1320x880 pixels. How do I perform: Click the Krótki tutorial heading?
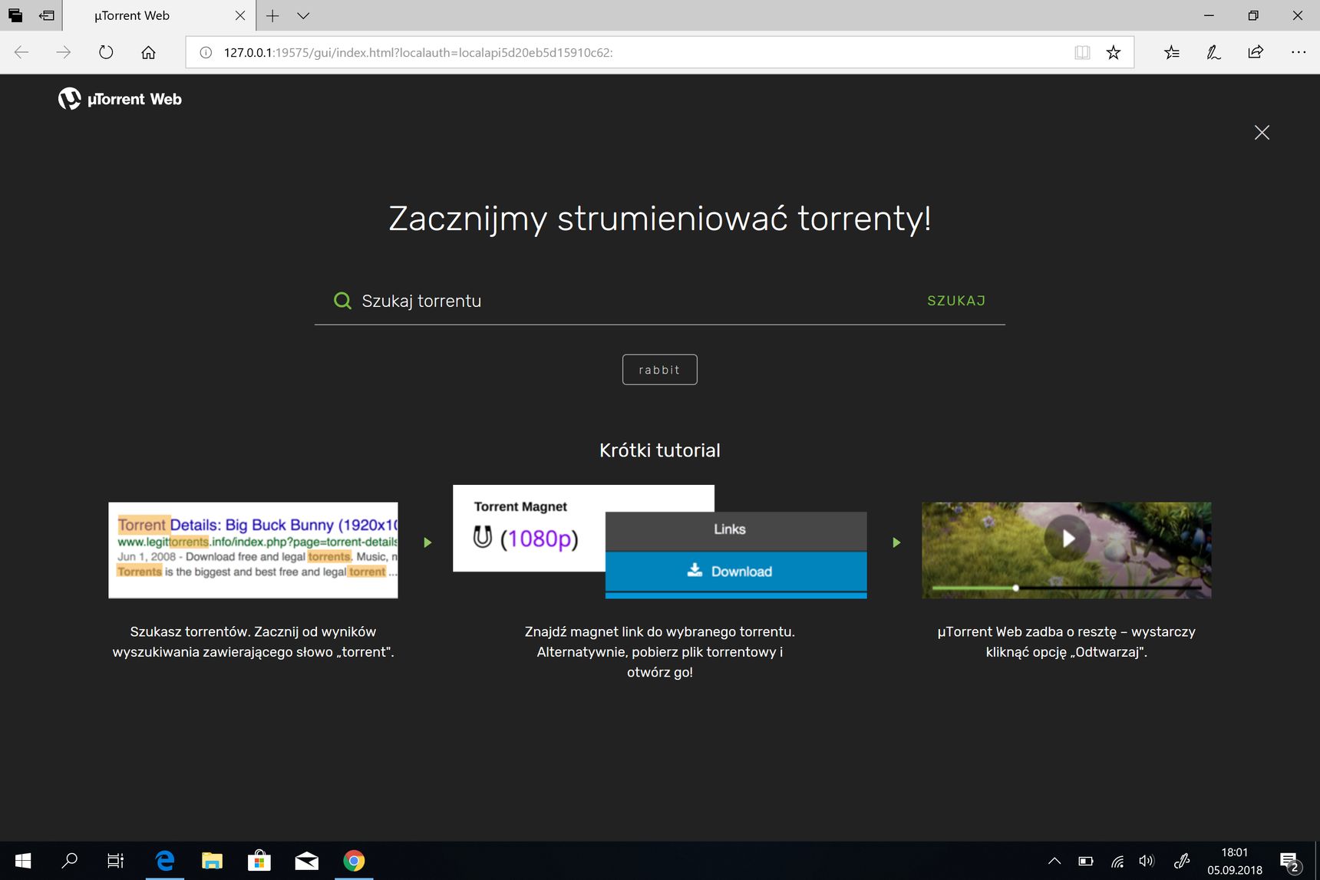(x=660, y=450)
